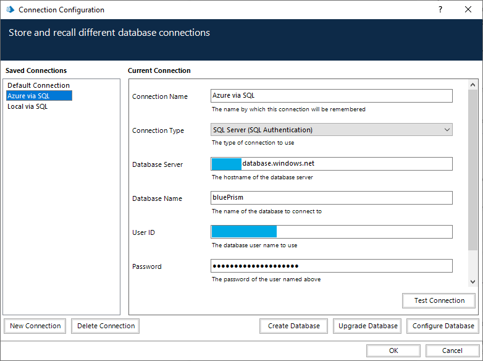Click the New Connection button

(x=35, y=326)
